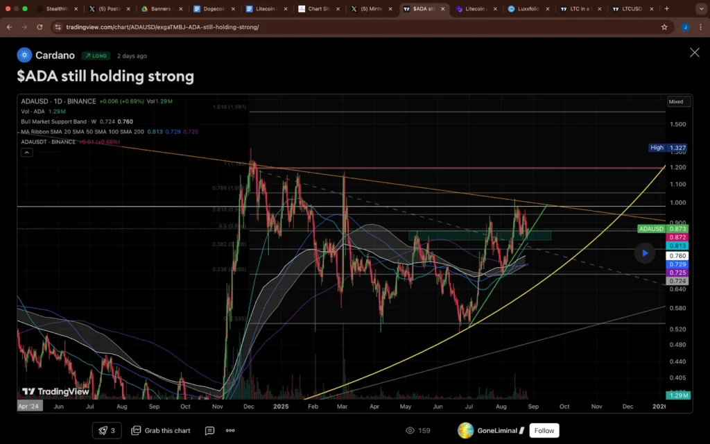
Task: Switch to the Dogecoin browser tab
Action: click(214, 9)
